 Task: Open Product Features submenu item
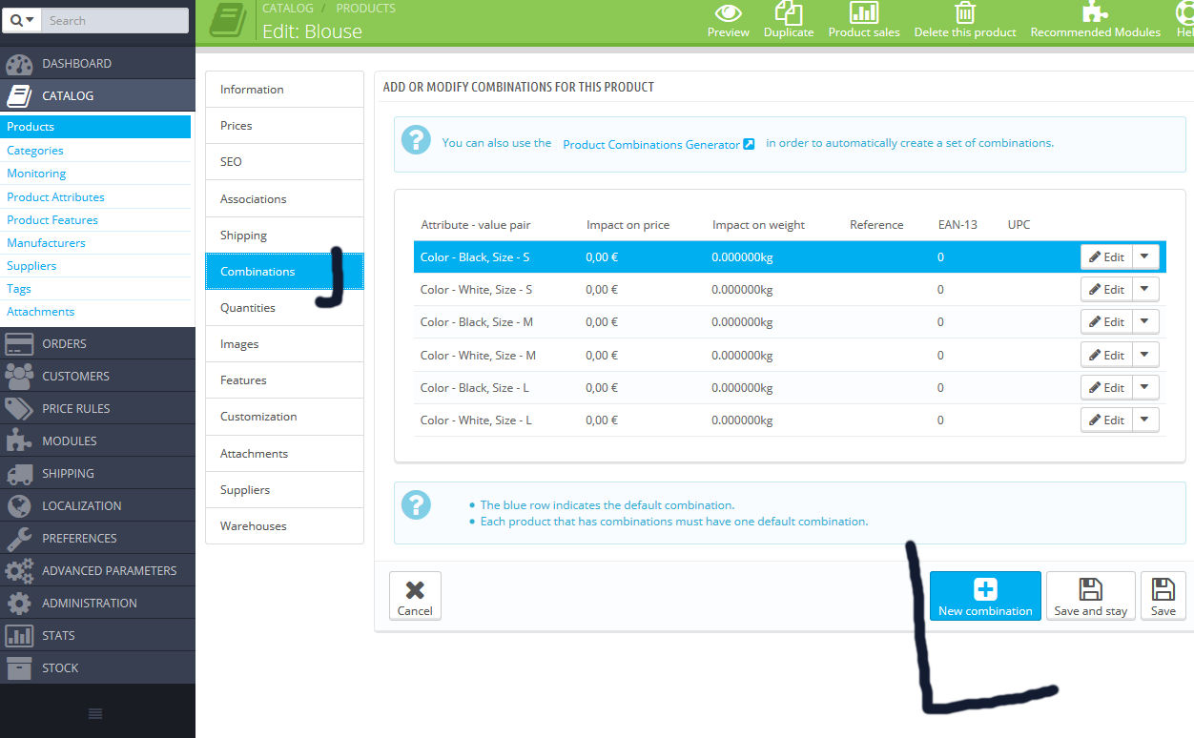52,220
